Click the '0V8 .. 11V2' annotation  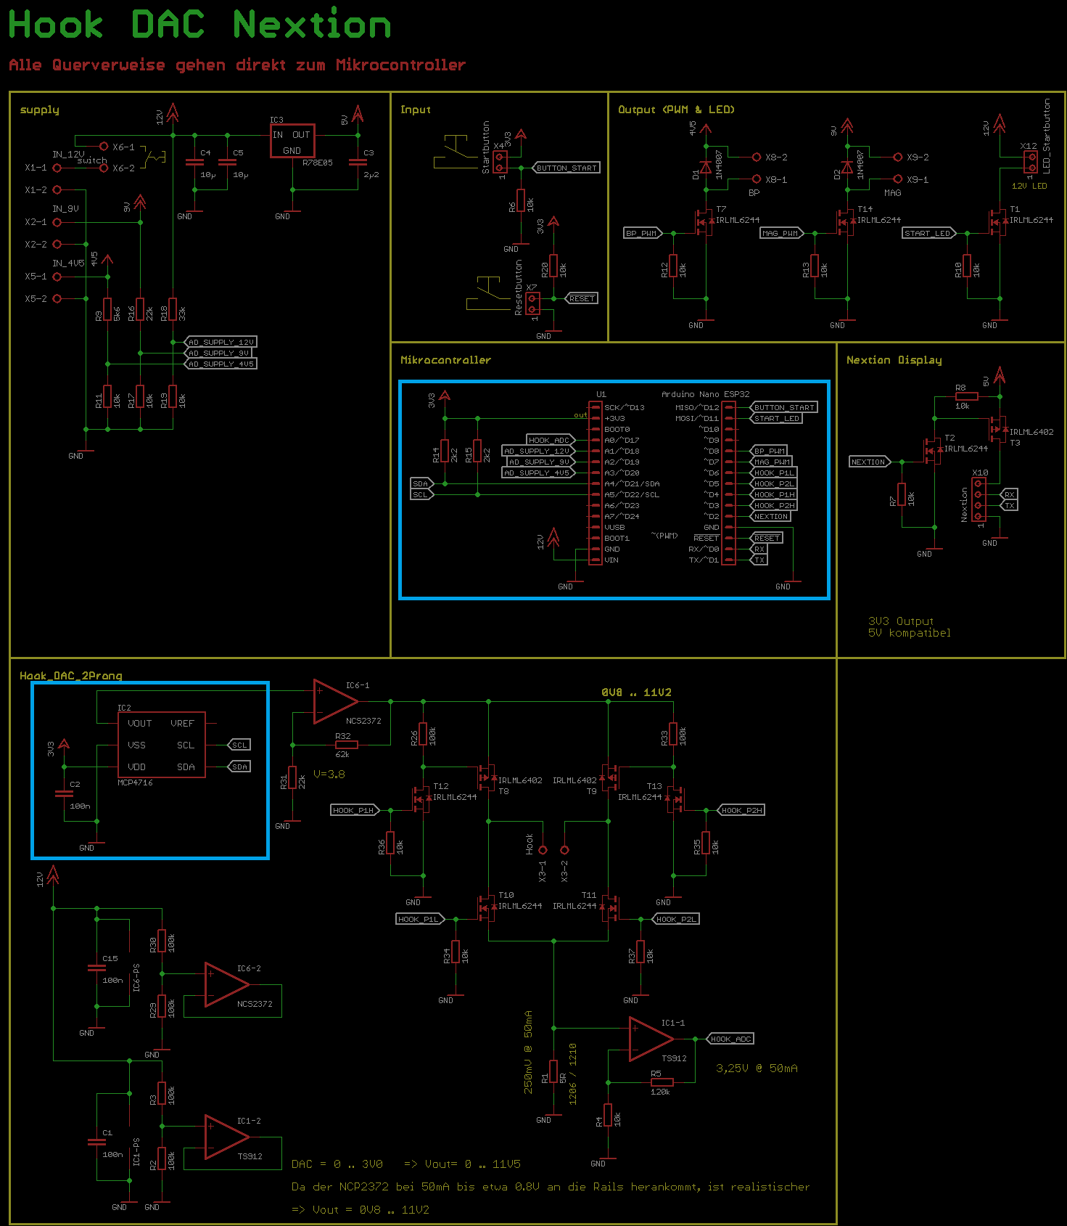click(637, 692)
